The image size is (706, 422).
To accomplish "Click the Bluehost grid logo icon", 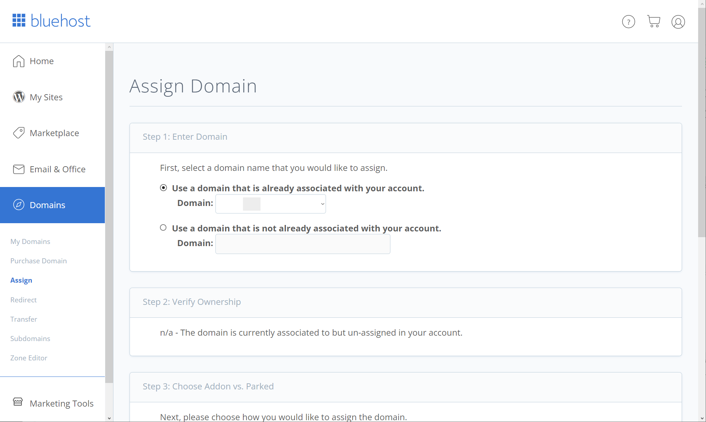I will pos(19,20).
